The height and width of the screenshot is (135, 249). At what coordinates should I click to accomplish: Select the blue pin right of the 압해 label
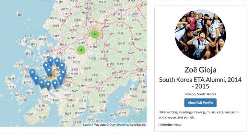(x=46, y=67)
